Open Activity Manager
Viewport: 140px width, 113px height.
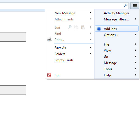[x=116, y=13]
